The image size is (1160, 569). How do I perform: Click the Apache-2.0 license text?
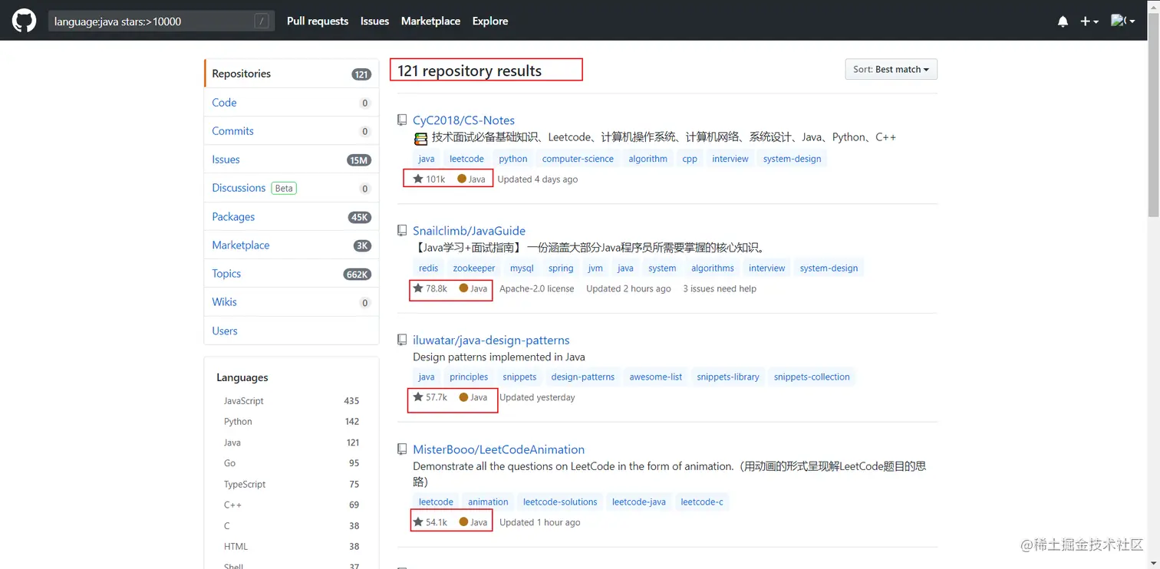[537, 289]
